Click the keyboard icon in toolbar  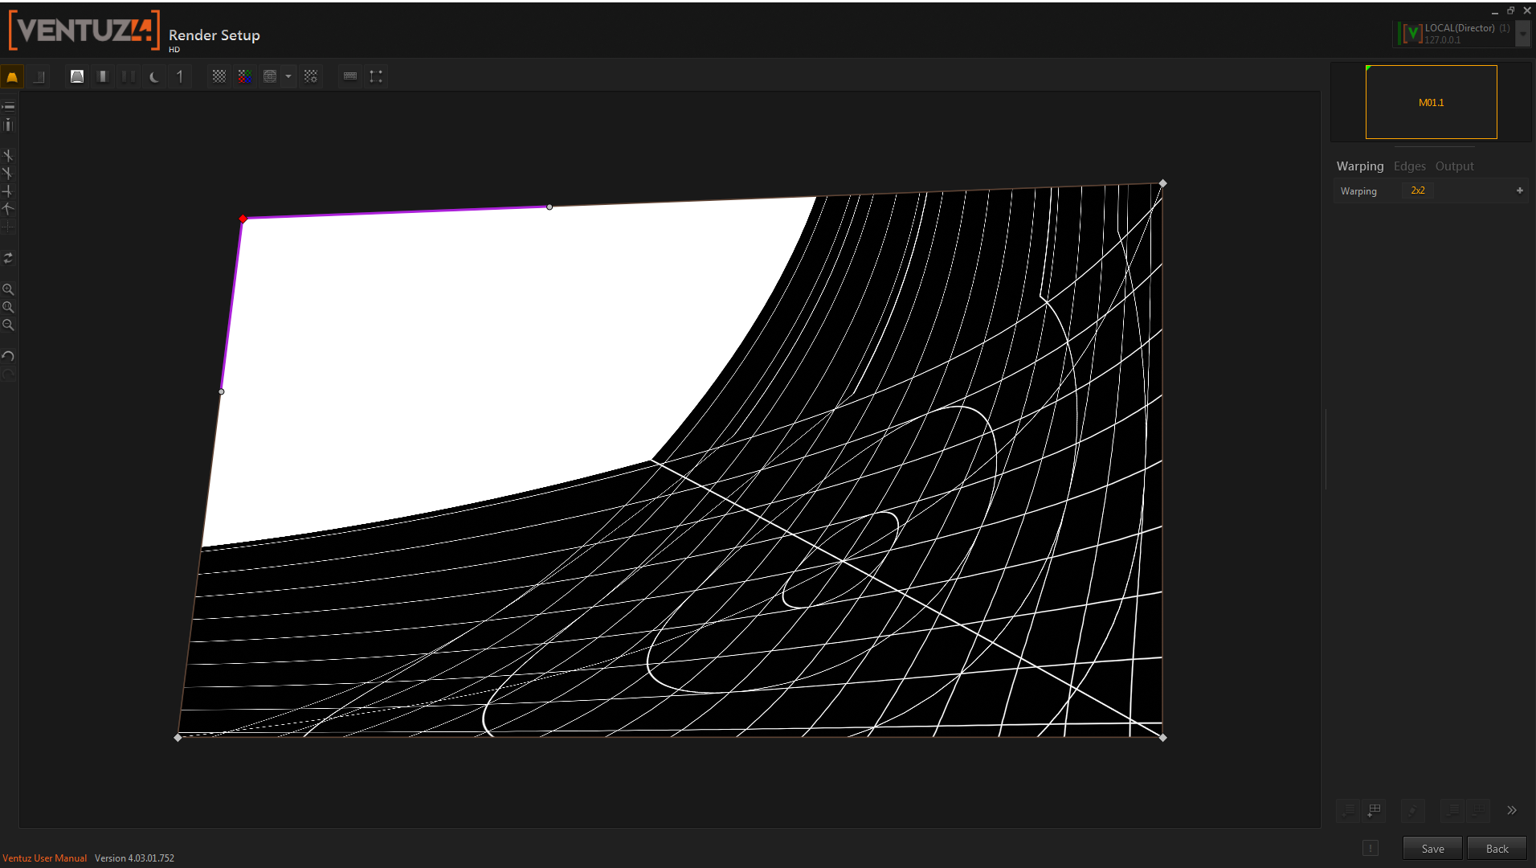[x=350, y=76]
